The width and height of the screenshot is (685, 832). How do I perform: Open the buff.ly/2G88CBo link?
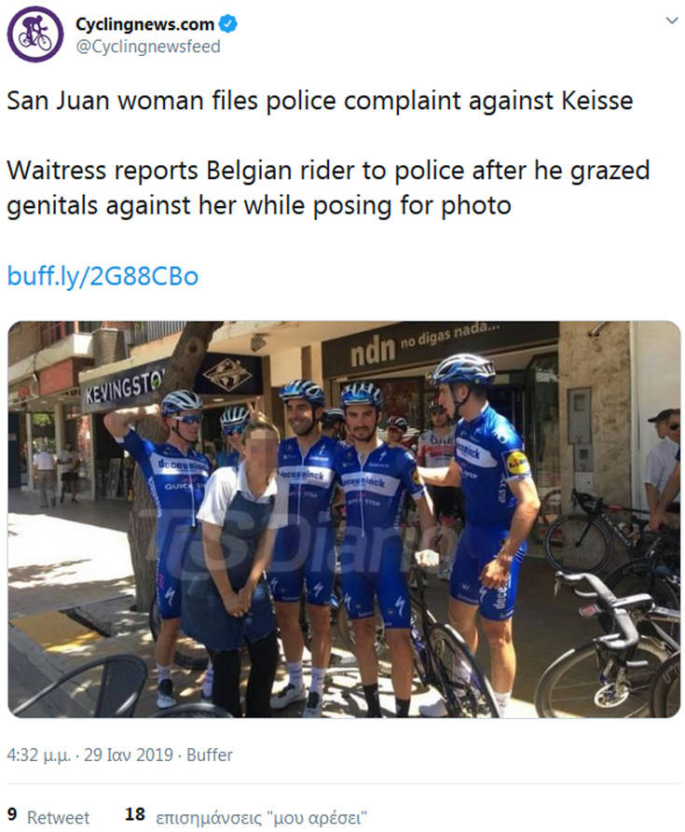(103, 276)
